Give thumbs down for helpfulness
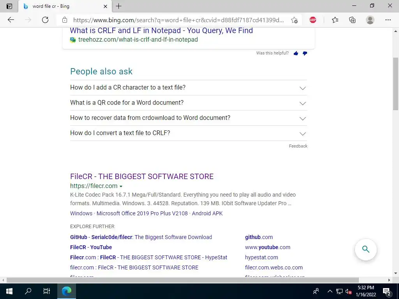399x299 pixels. 305,53
